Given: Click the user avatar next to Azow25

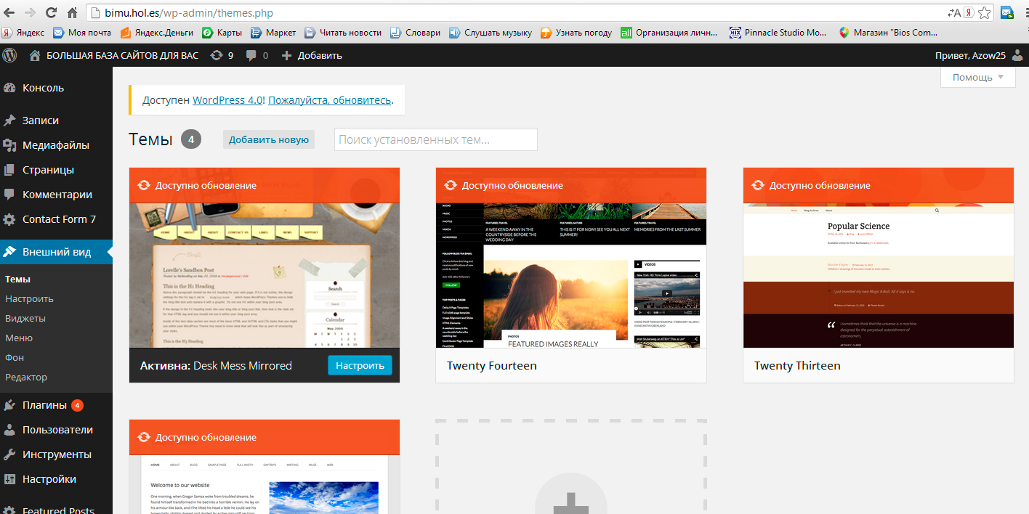Looking at the screenshot, I should [x=1017, y=55].
